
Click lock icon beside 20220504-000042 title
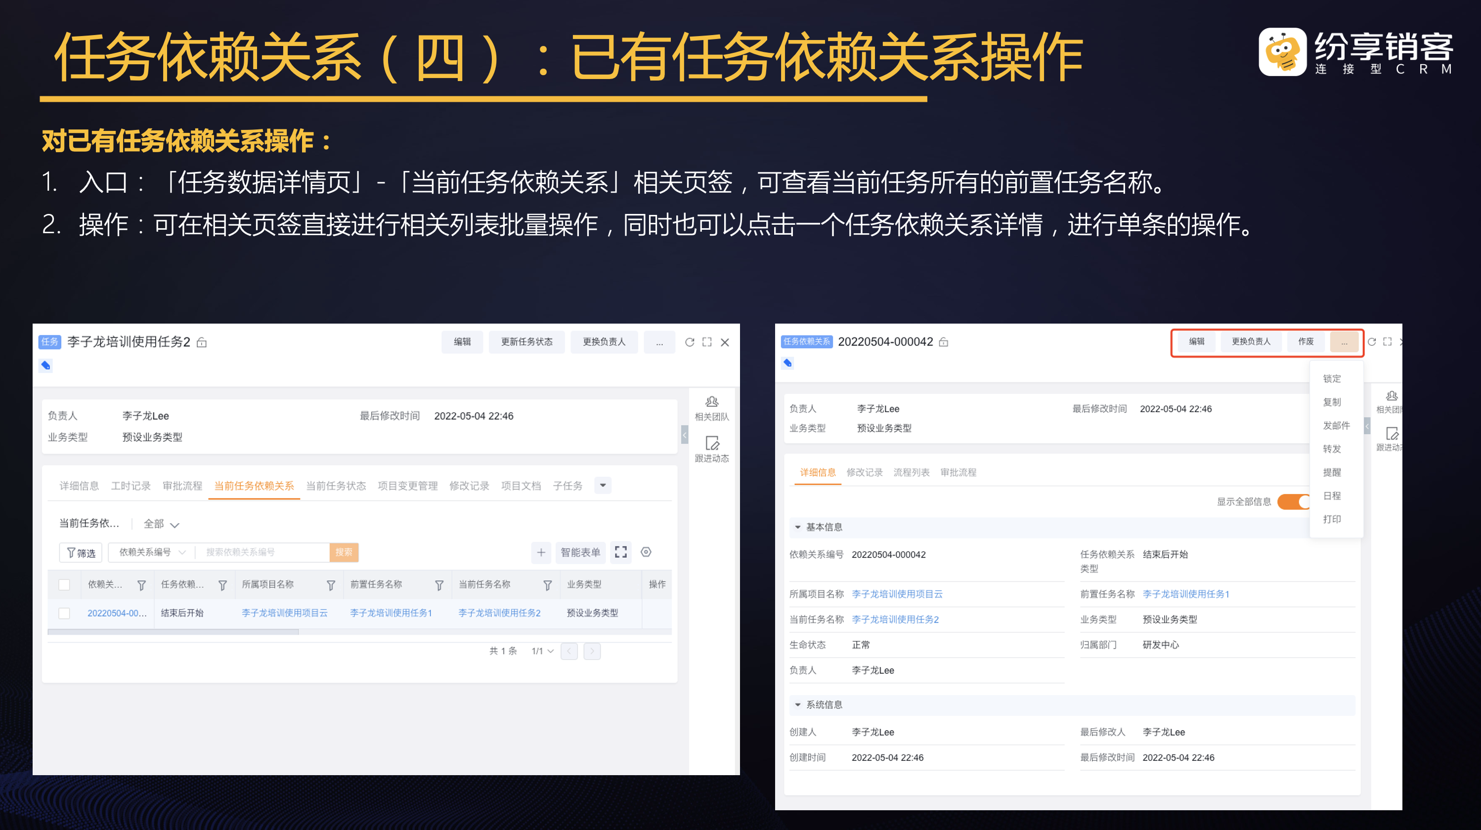click(944, 342)
